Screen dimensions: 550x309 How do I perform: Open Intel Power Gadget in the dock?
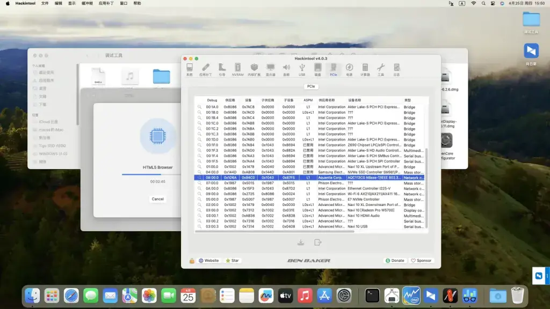point(411,296)
